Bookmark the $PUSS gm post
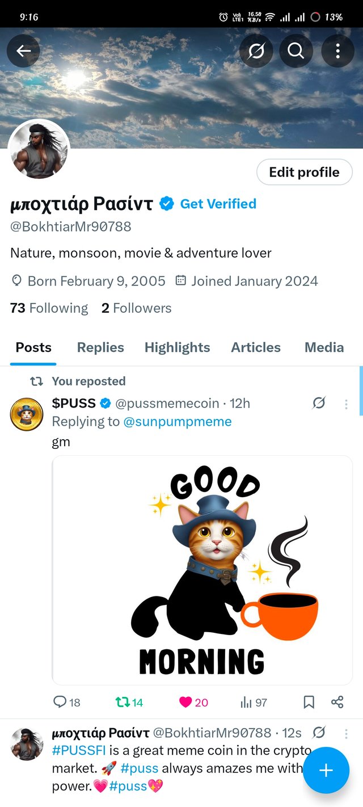The width and height of the screenshot is (363, 807). point(309,703)
